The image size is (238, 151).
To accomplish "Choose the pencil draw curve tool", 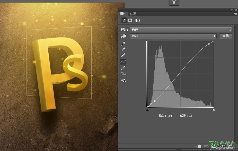I will (x=123, y=68).
